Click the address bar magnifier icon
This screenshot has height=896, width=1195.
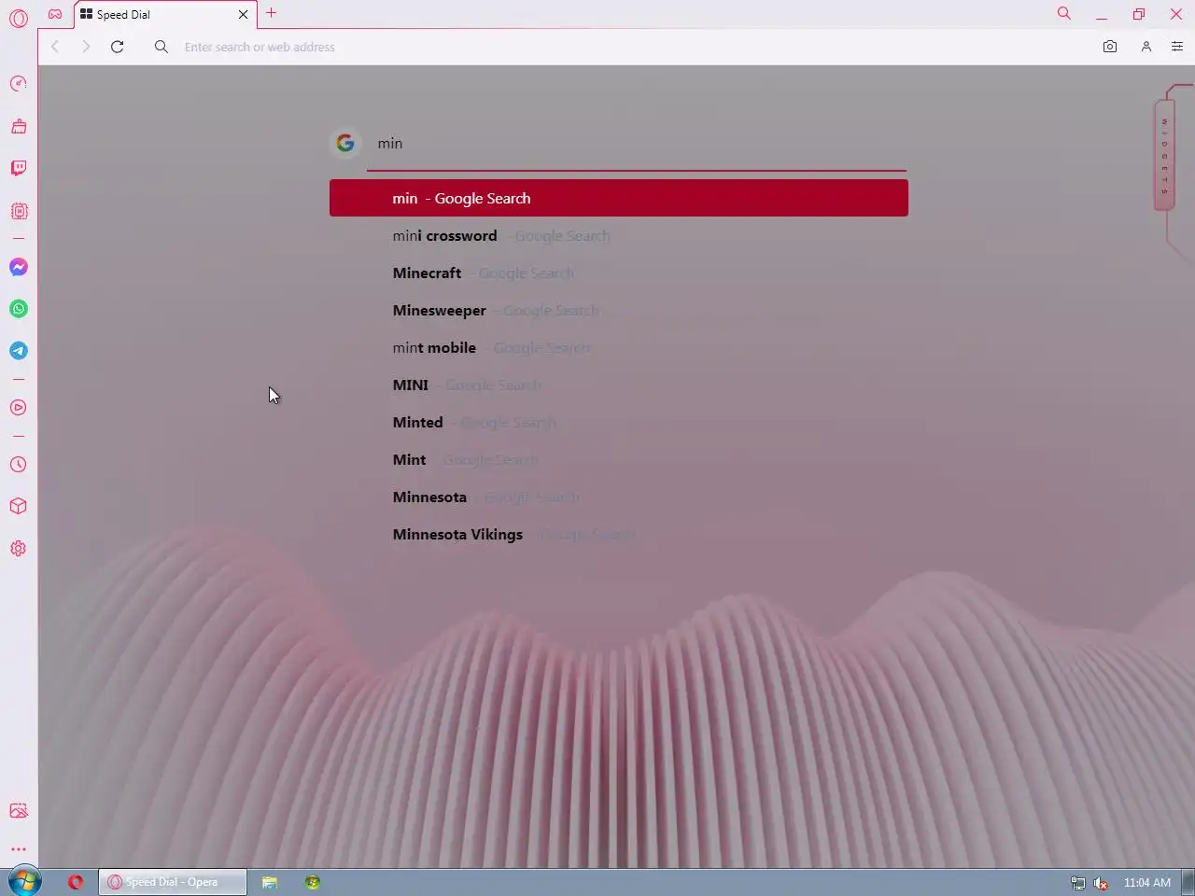(x=162, y=47)
